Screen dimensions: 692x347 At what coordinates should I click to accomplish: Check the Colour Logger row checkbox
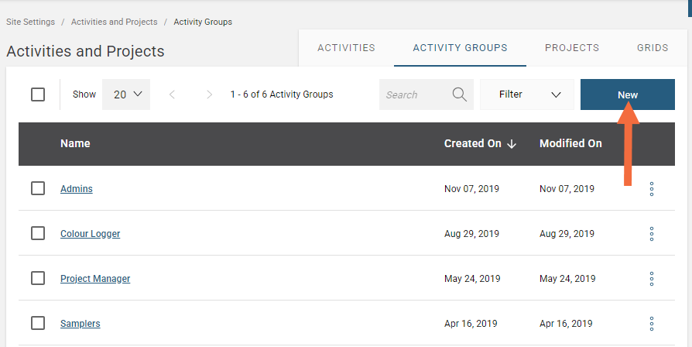click(x=38, y=233)
